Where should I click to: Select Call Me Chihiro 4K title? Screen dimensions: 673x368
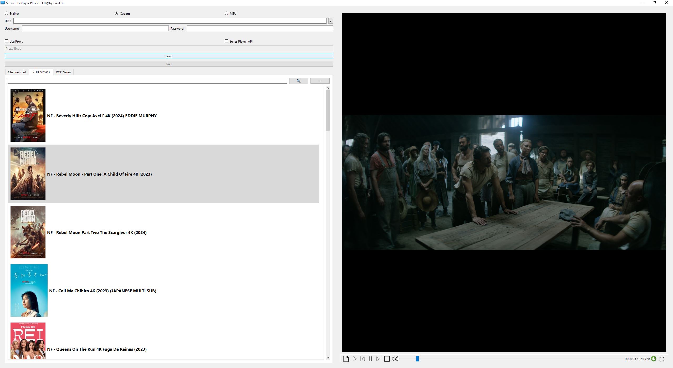[103, 291]
